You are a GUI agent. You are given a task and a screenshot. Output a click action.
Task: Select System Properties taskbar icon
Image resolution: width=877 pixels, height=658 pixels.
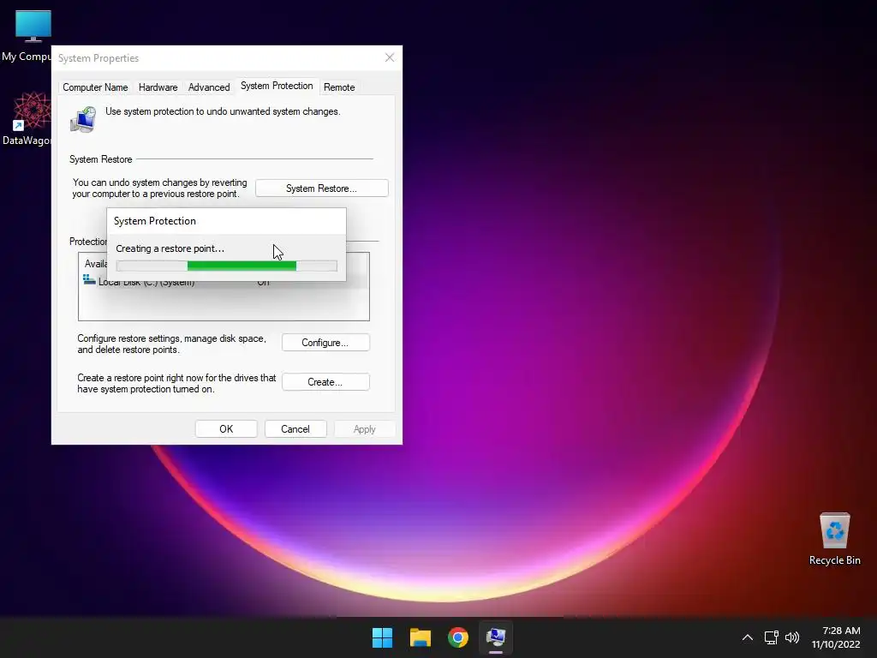pyautogui.click(x=496, y=637)
